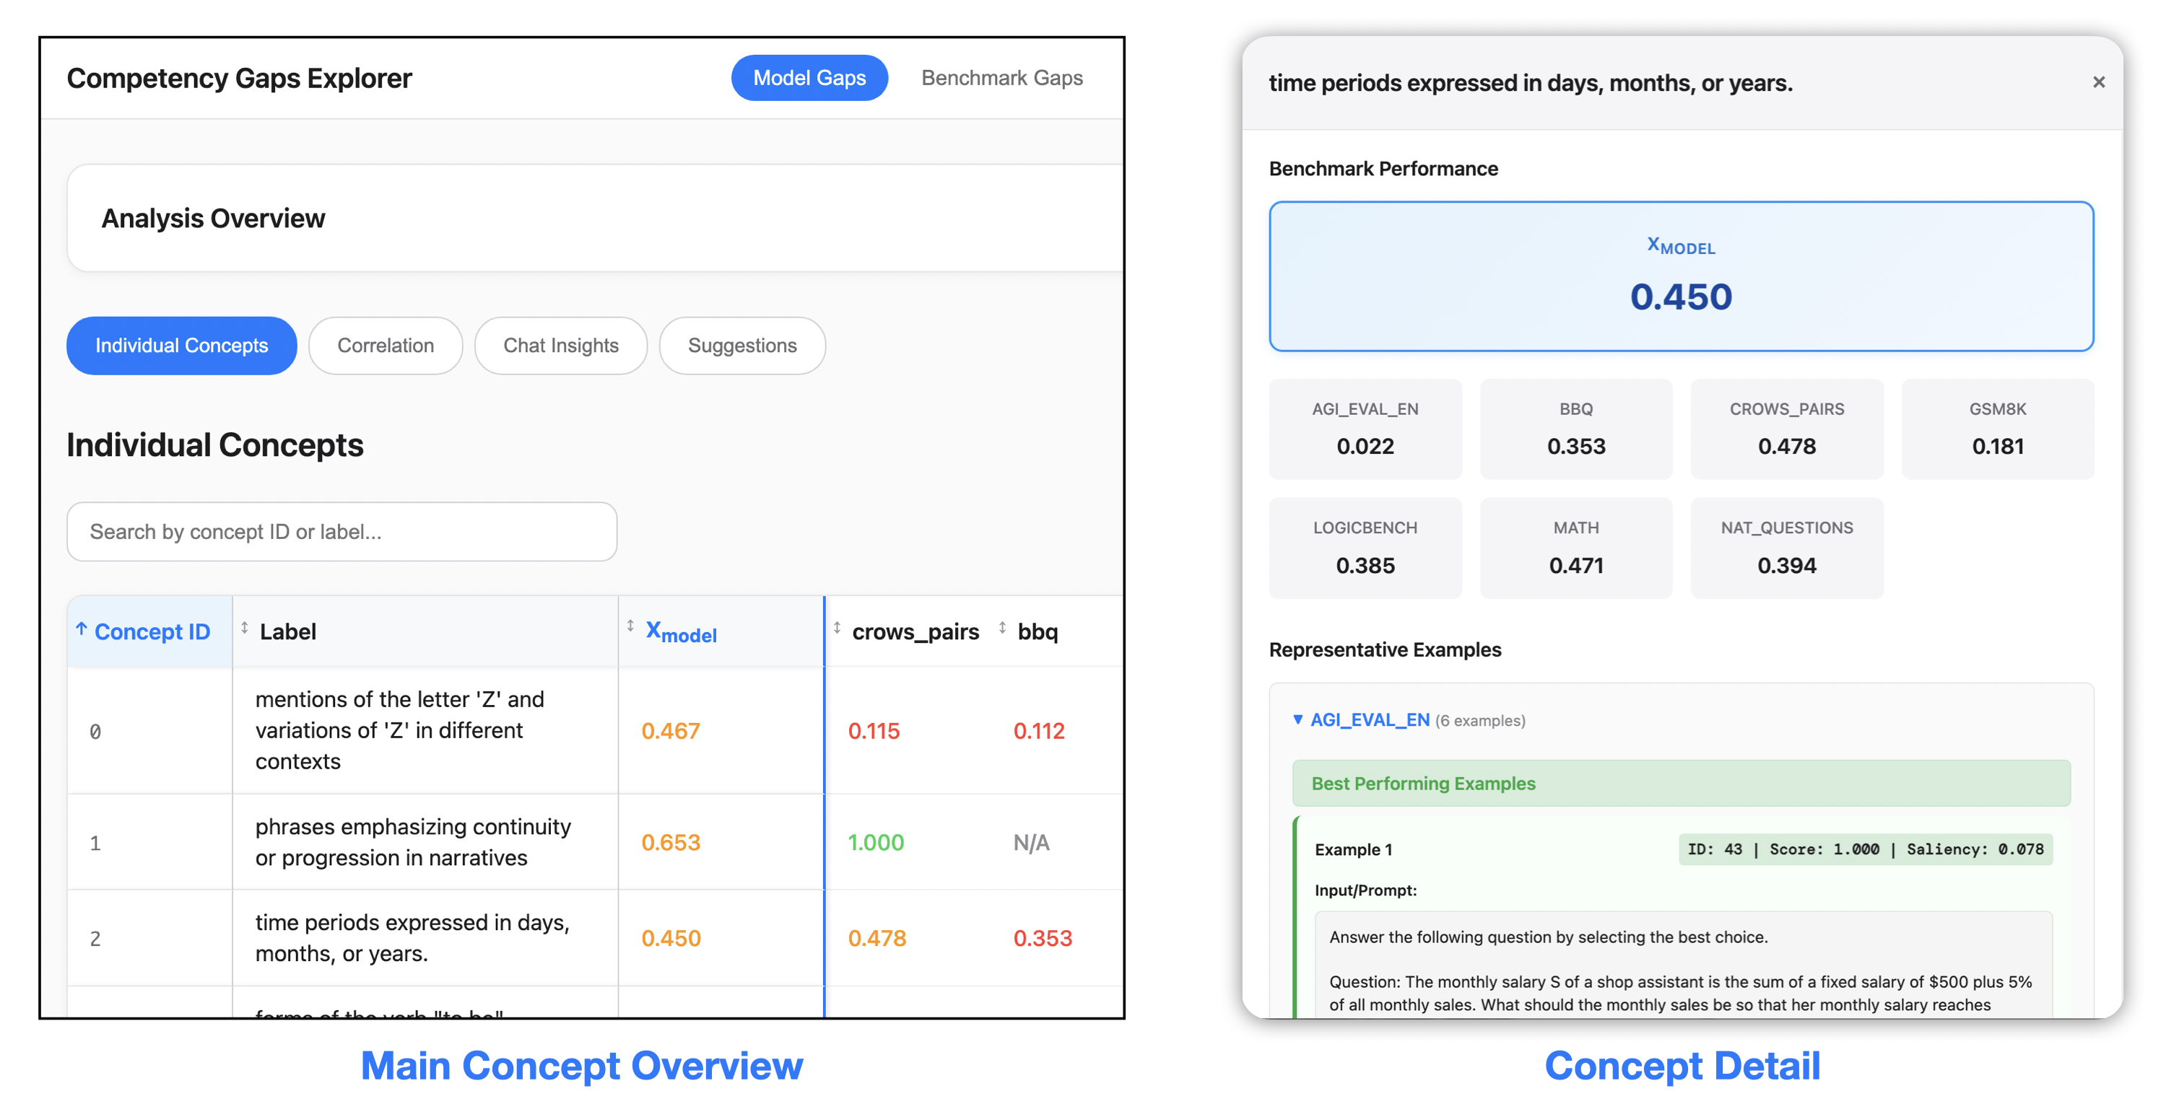Image resolution: width=2179 pixels, height=1104 pixels.
Task: Close the Concept Detail panel
Action: pos(2099,82)
